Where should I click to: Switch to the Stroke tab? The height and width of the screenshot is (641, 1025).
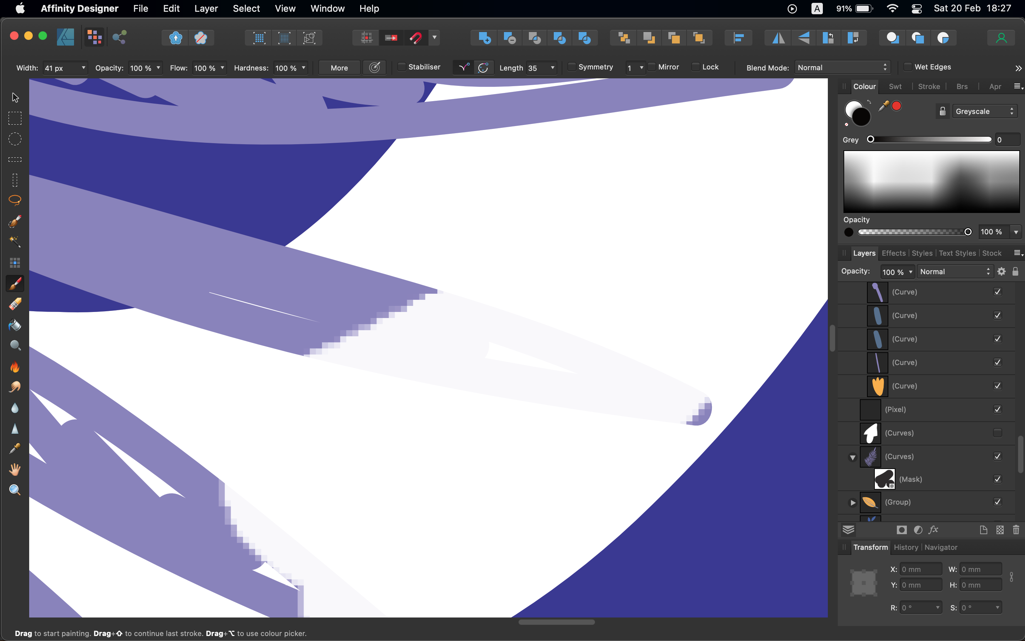point(929,87)
